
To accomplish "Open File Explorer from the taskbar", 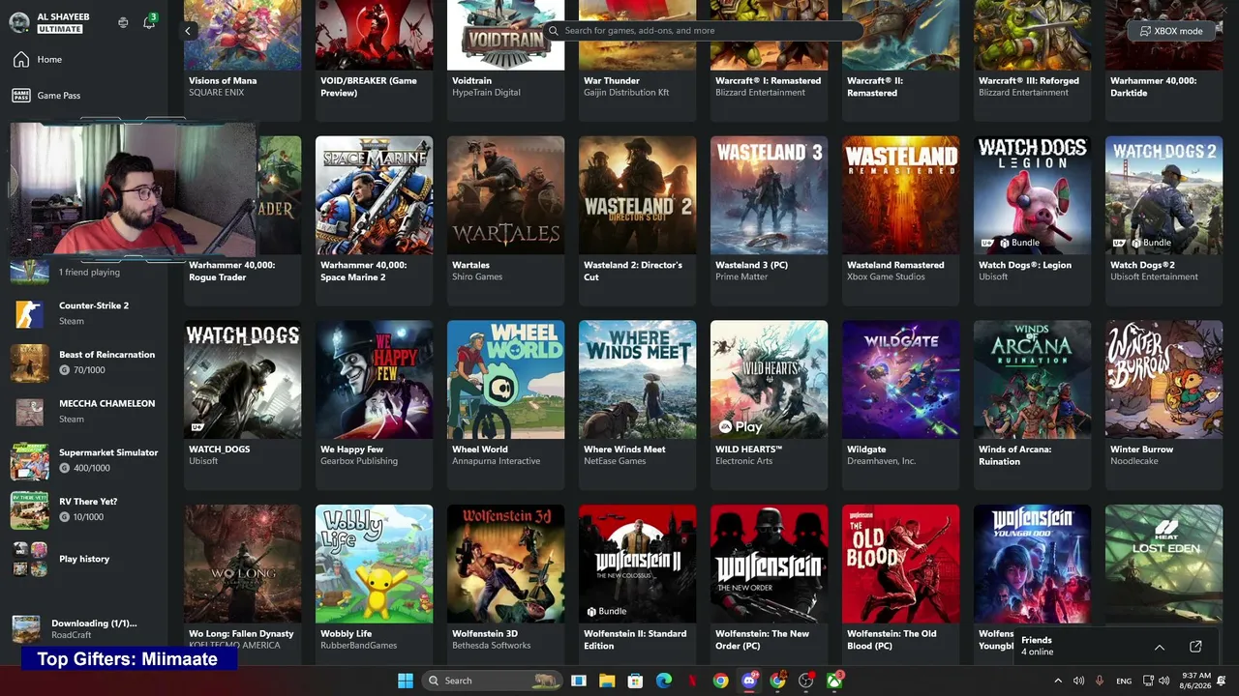I will tap(607, 681).
